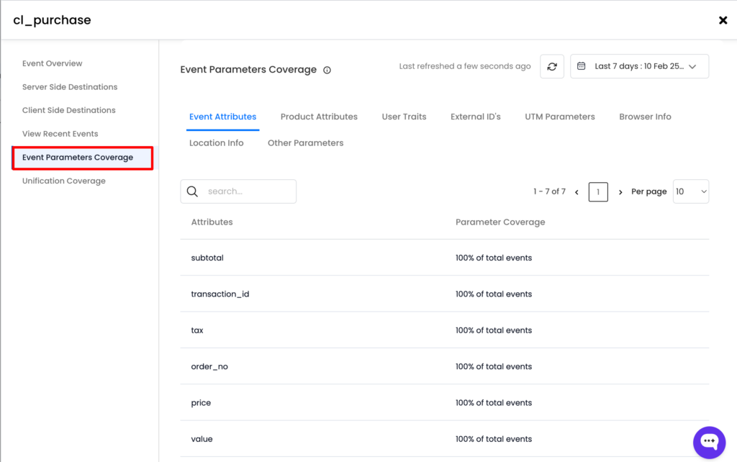This screenshot has height=462, width=737.
Task: Click the tax attribute row
Action: pos(445,330)
